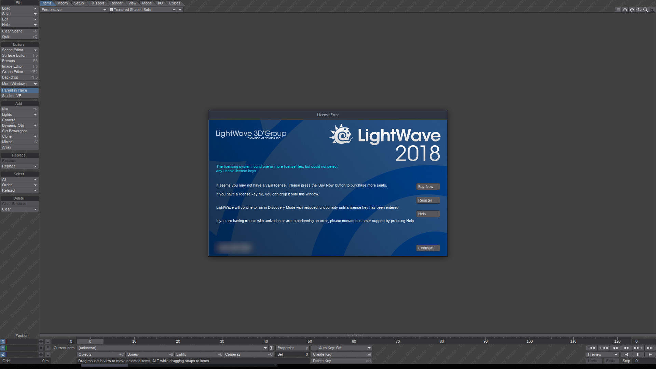The width and height of the screenshot is (656, 369).
Task: Open the Auto Key mode dropdown
Action: (344, 348)
